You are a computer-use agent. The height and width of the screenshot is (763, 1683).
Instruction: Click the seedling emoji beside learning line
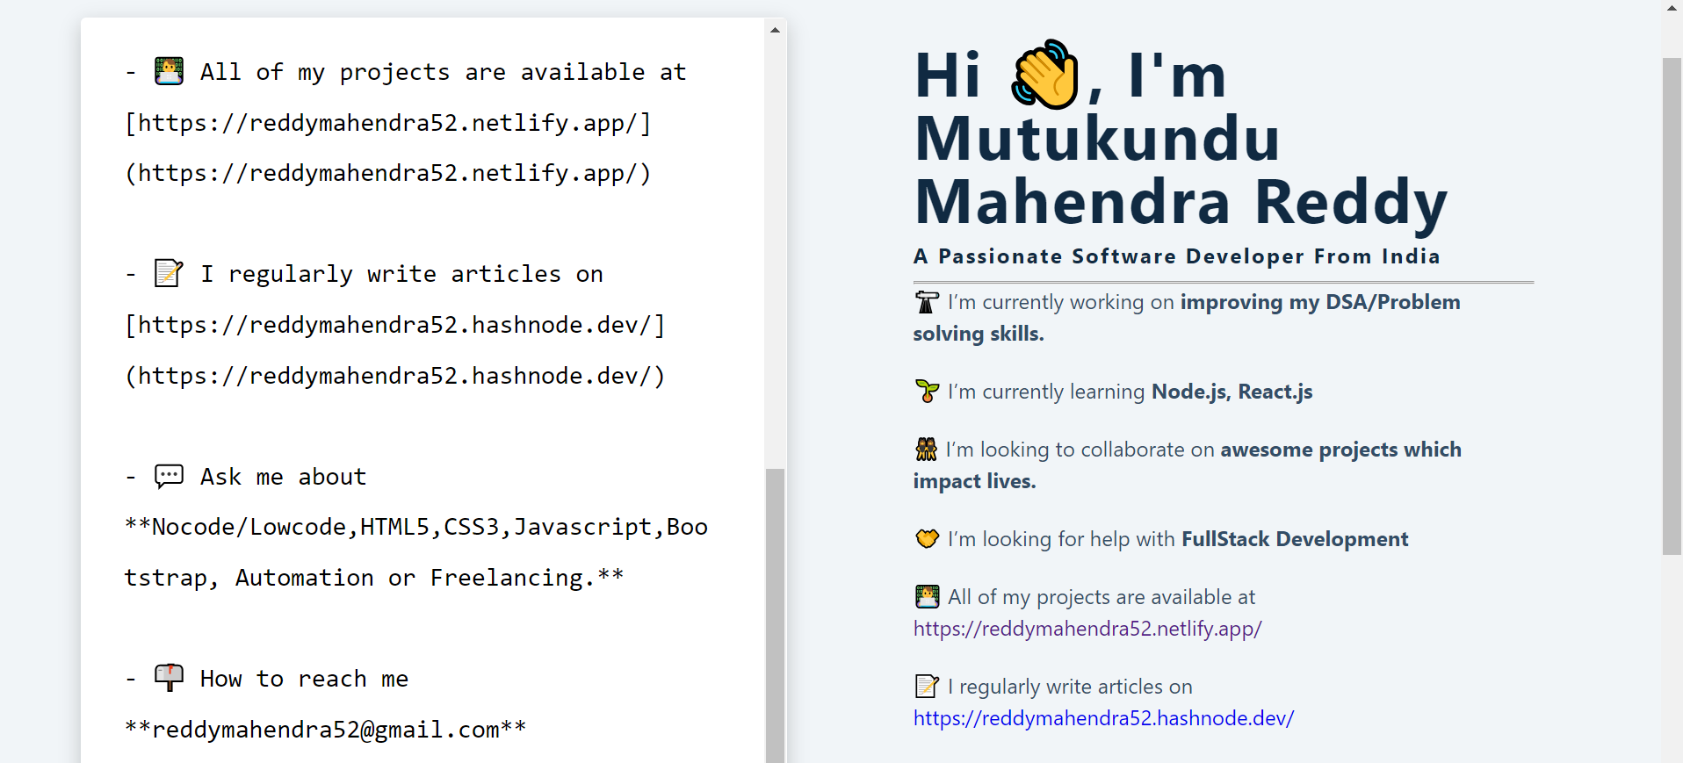click(927, 392)
